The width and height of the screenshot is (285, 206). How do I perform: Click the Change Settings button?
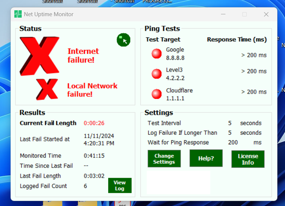click(164, 159)
